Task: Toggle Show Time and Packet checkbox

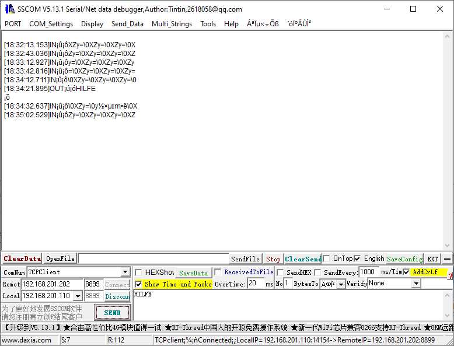Action: click(x=138, y=284)
